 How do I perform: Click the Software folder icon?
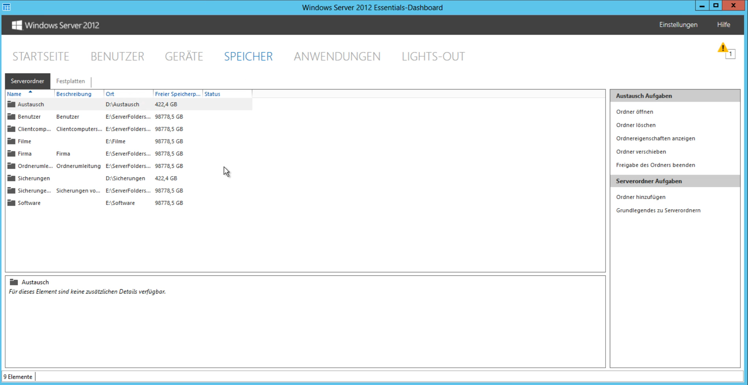coord(11,203)
